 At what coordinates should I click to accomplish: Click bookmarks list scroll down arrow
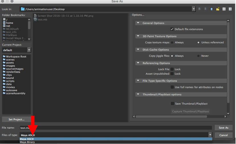[x=29, y=39]
